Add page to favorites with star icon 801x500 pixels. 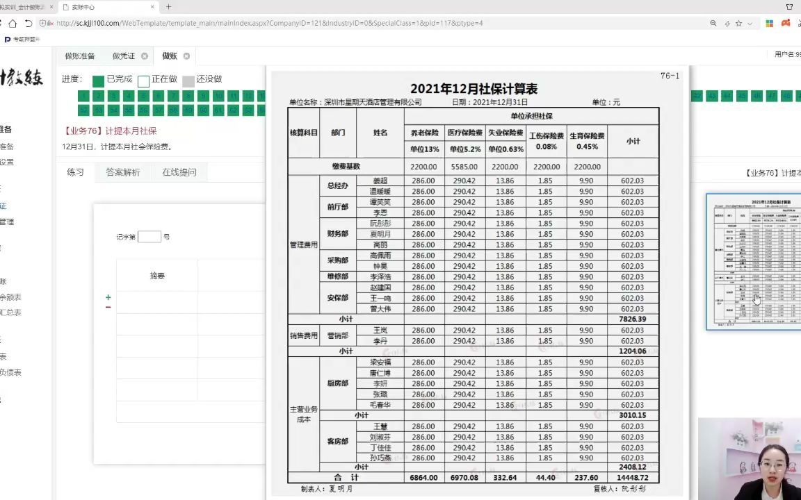pos(738,23)
